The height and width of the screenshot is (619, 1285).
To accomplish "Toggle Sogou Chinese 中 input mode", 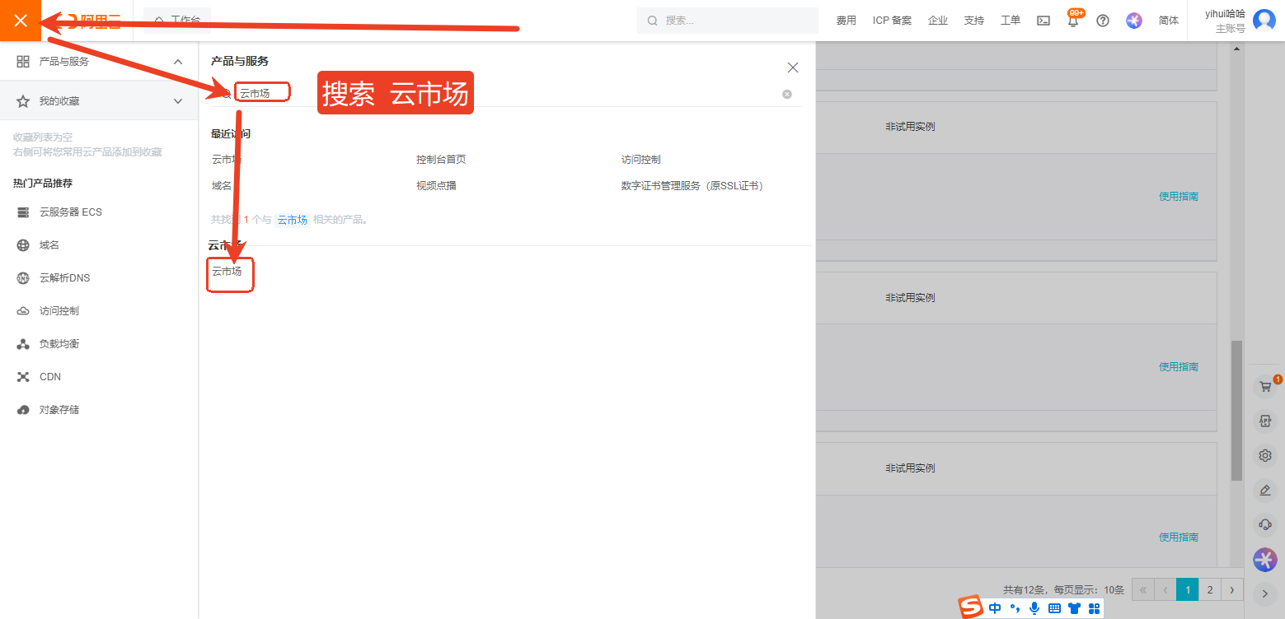I will point(995,608).
